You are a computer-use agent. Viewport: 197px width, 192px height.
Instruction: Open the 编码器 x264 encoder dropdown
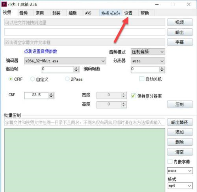pyautogui.click(x=65, y=61)
